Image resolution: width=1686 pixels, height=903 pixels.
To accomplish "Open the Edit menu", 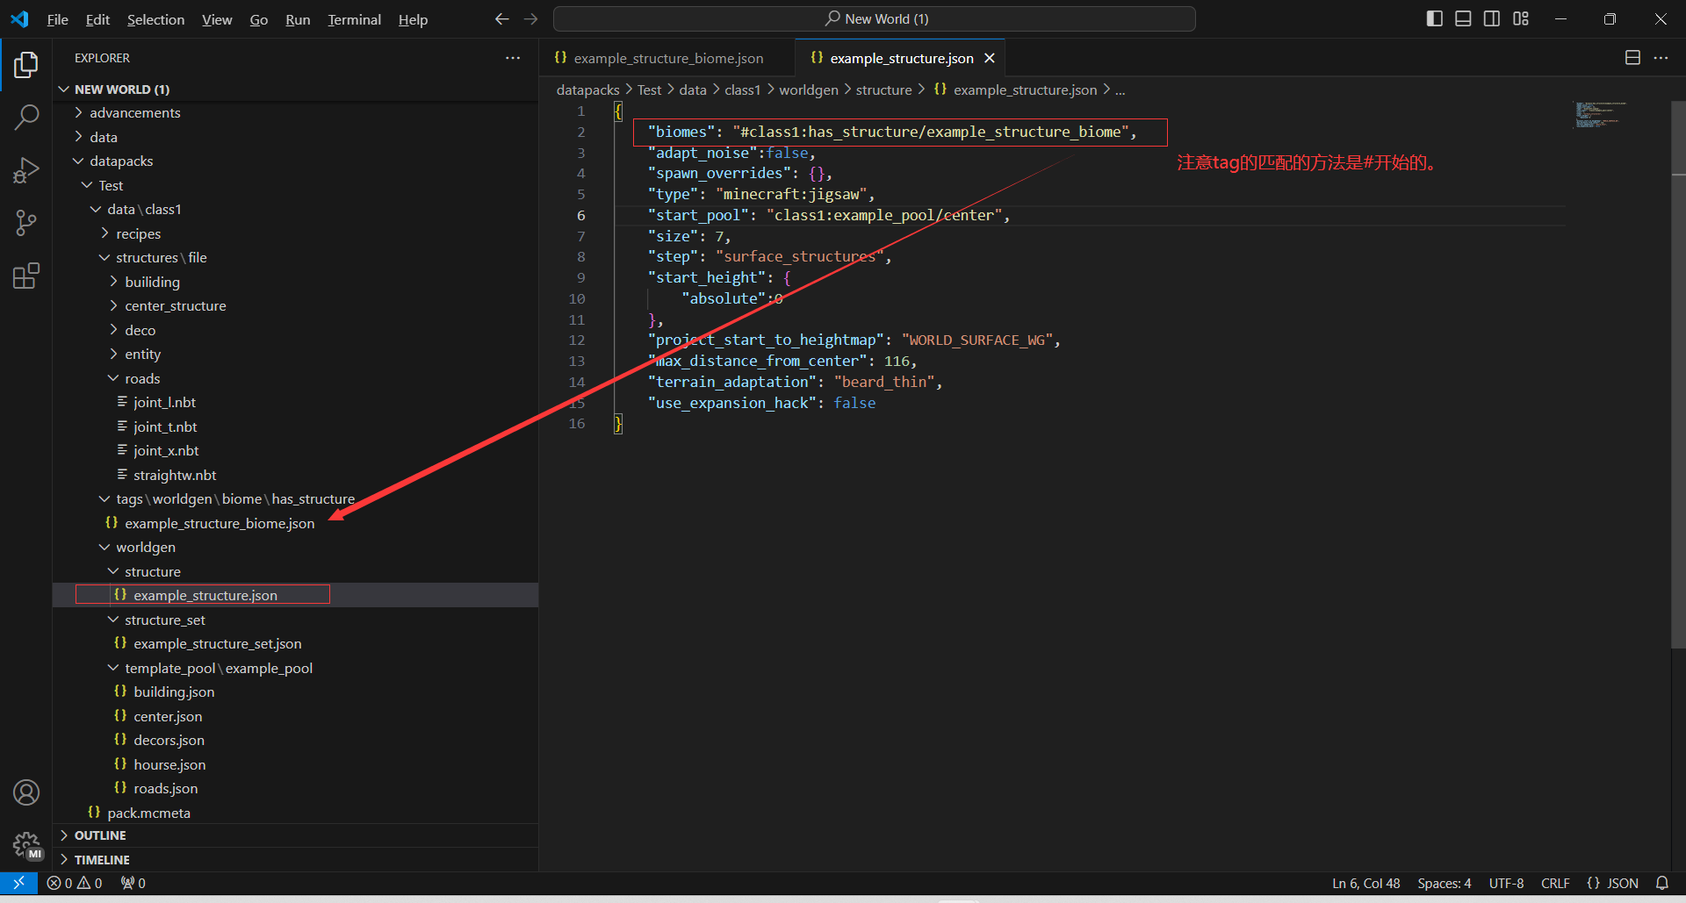I will click(x=97, y=19).
